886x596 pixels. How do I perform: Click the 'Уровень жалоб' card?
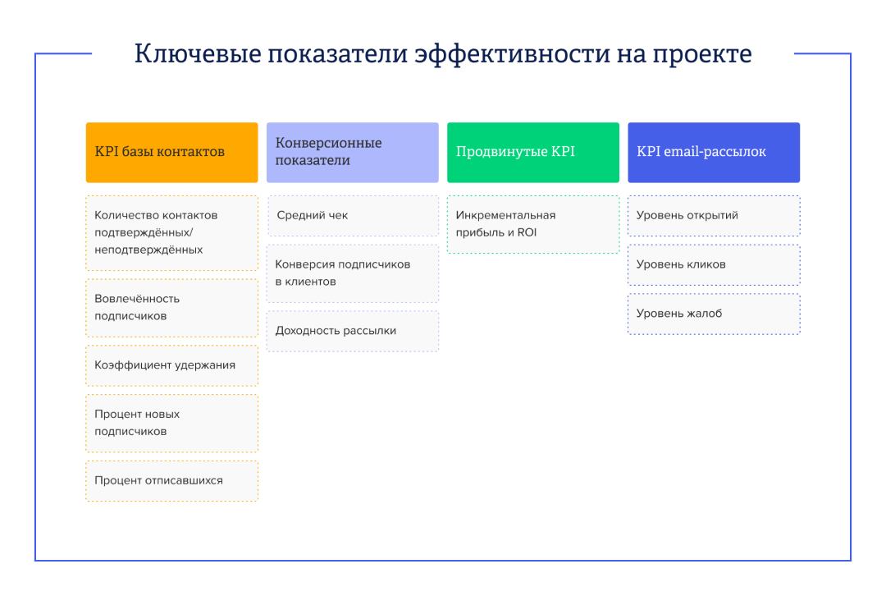pos(715,314)
